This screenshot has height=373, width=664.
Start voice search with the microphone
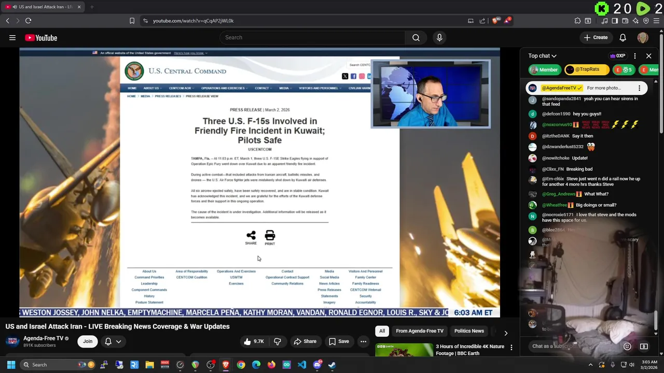[x=439, y=37]
